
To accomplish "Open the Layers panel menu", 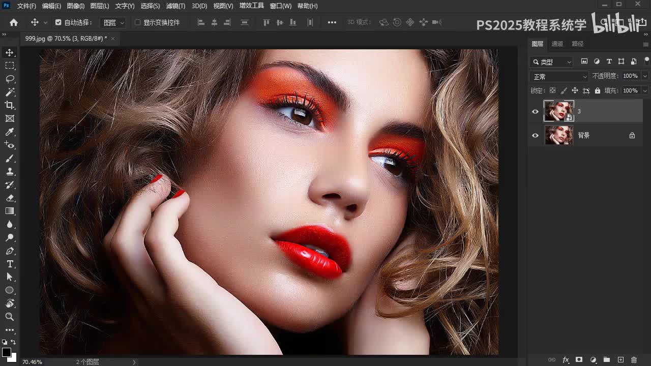I will pyautogui.click(x=645, y=44).
